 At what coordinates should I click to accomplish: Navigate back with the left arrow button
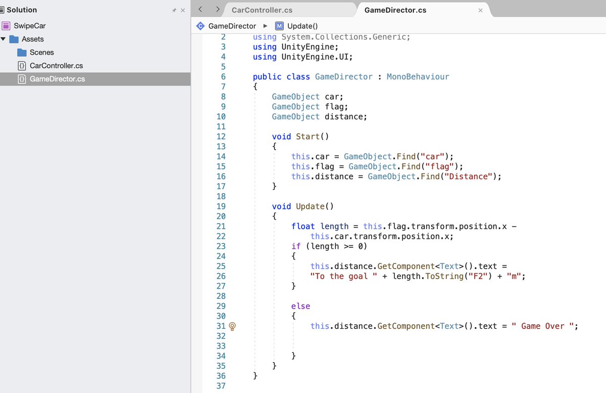pyautogui.click(x=200, y=10)
